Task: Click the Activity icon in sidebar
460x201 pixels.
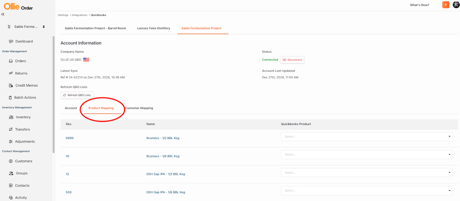Action: click(11, 198)
